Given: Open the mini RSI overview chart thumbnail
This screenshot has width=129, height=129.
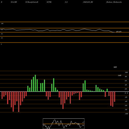Looking at the screenshot, I should (64, 124).
